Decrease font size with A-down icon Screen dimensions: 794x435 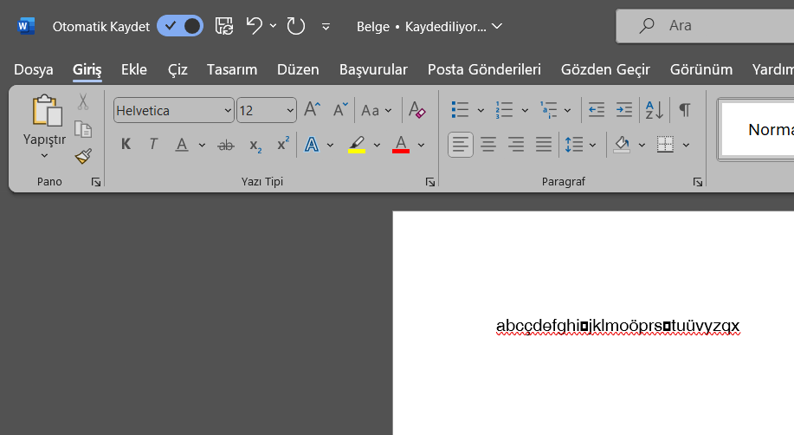point(339,109)
